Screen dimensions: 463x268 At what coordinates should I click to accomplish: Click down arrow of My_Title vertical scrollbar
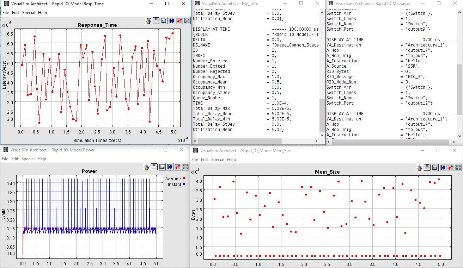click(322, 135)
